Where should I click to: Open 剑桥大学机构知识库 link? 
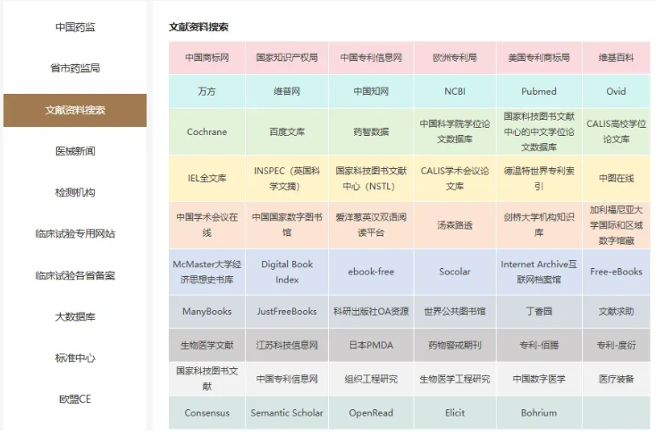pyautogui.click(x=546, y=228)
